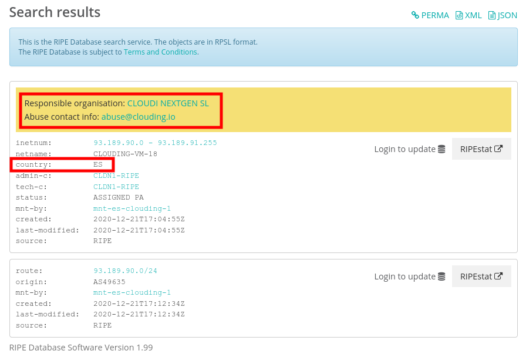Image resolution: width=526 pixels, height=354 pixels.
Task: Click the 'origin:' attribute label
Action: point(31,282)
